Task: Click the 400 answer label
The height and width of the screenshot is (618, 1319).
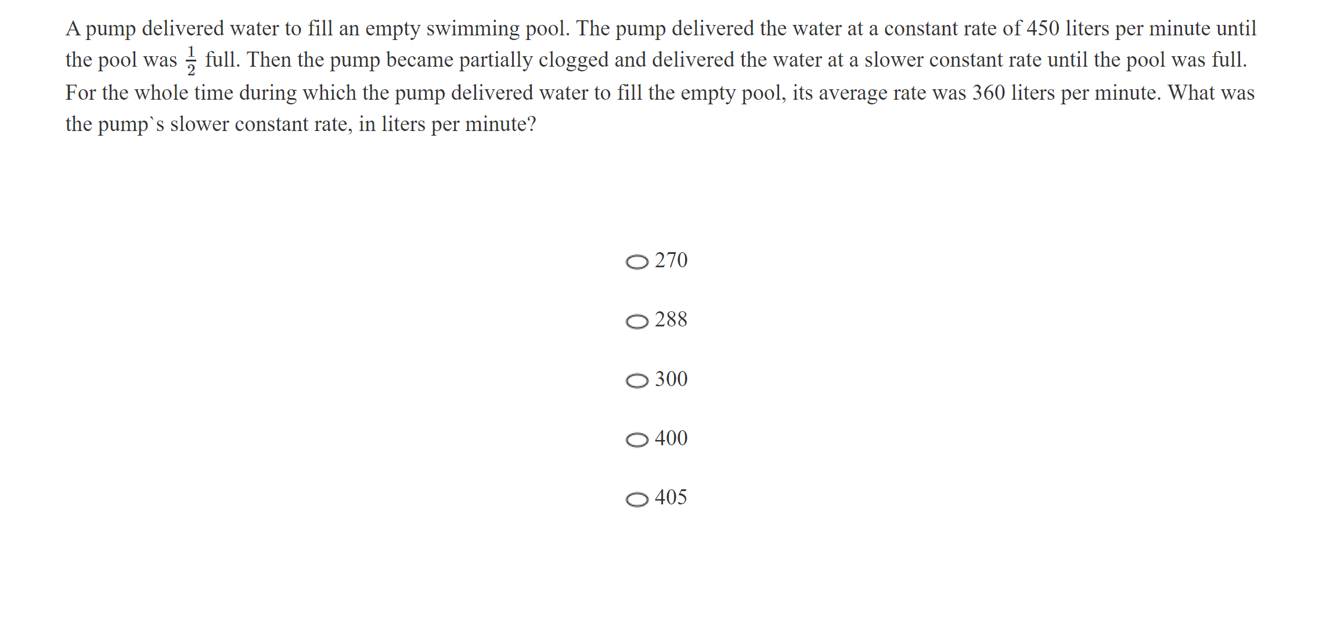Action: click(671, 438)
